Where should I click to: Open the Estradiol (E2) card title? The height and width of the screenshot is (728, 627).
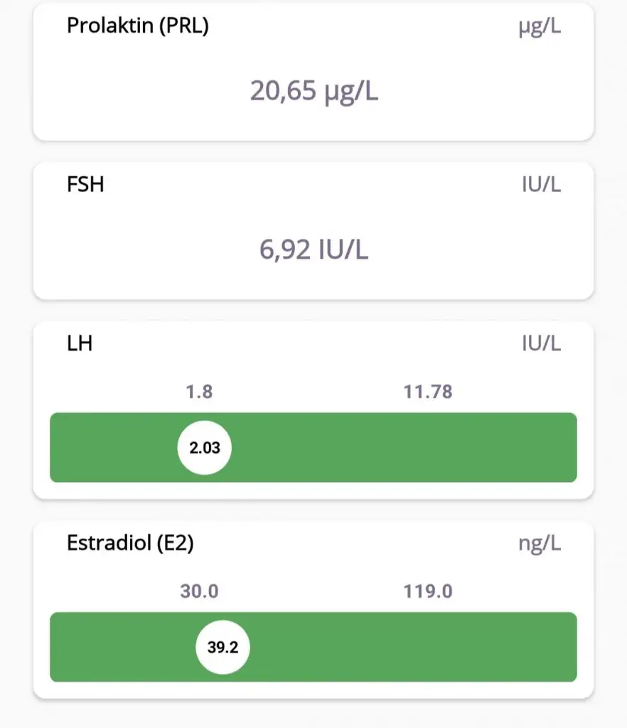click(x=130, y=544)
